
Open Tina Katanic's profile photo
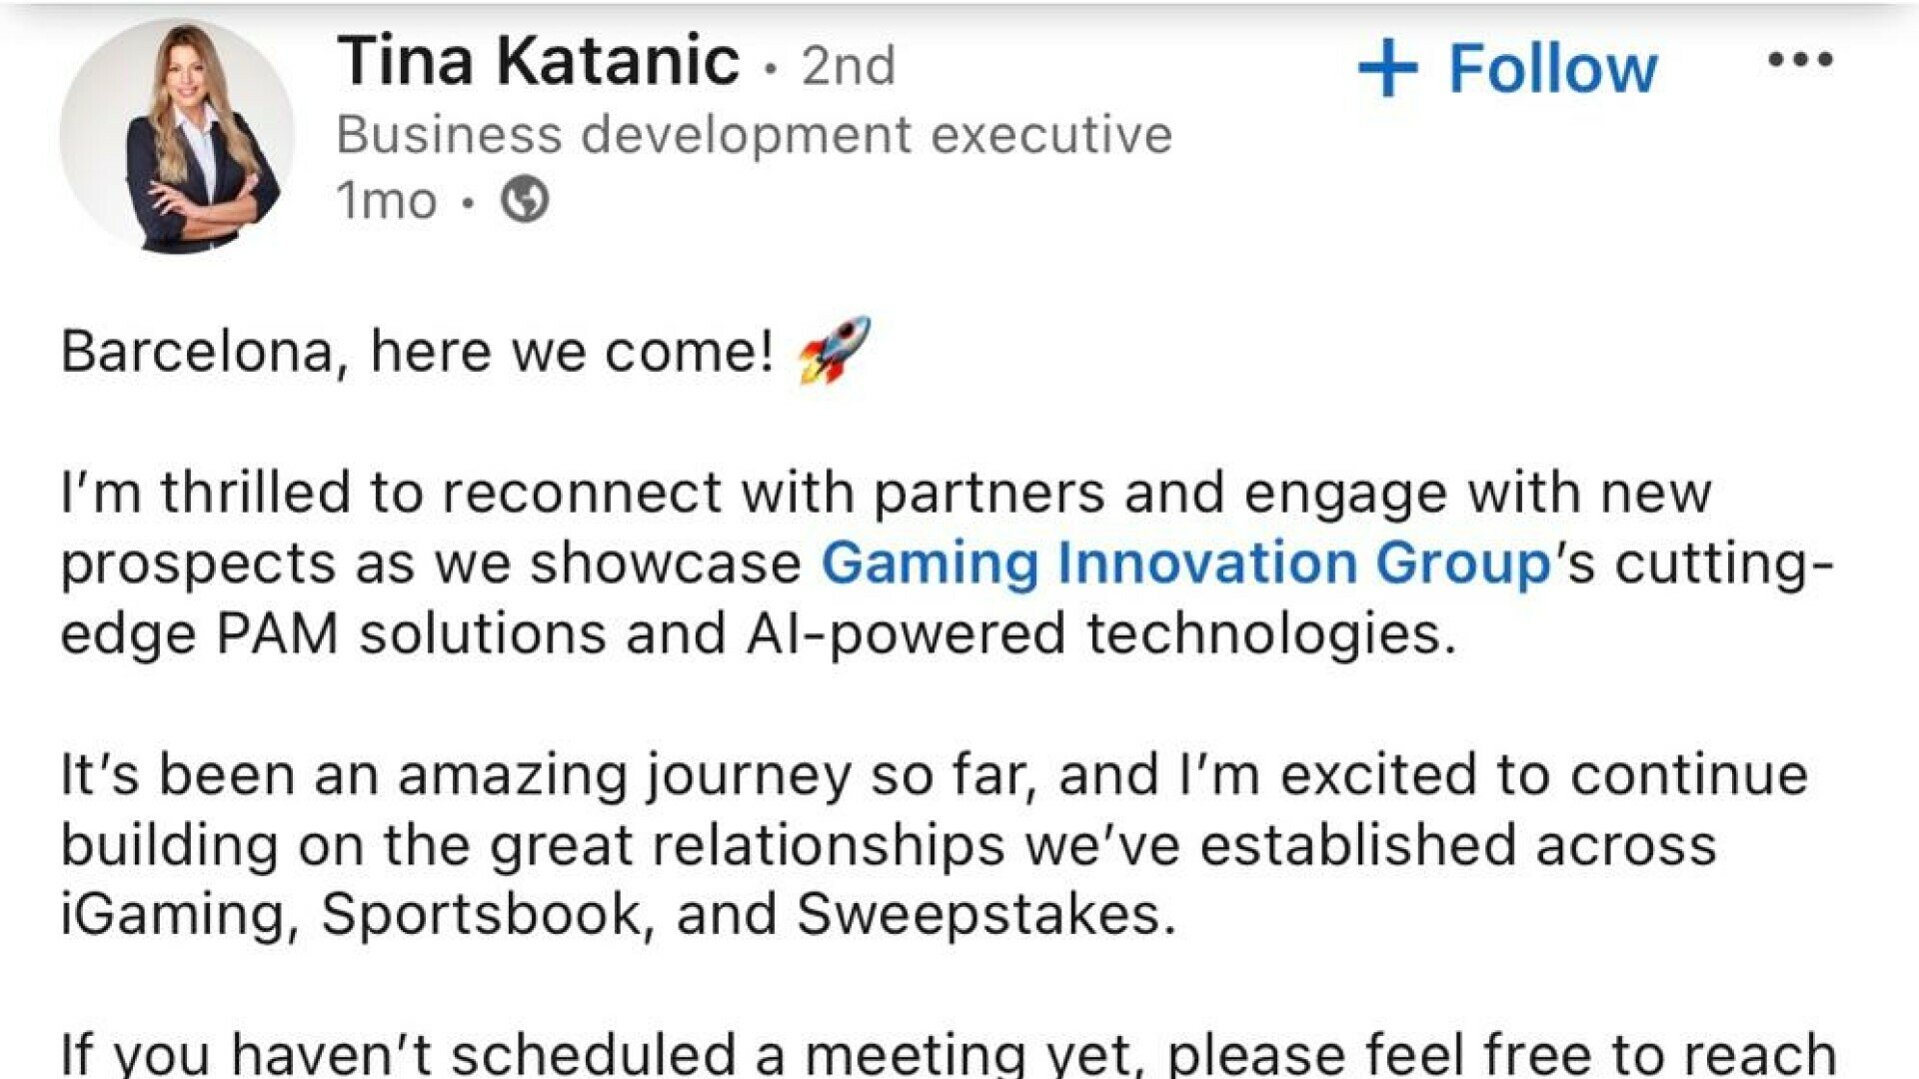(177, 136)
